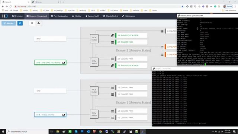Viewport: 238px width, 134px height.
Task: Open the Falcon_II bookmark folder
Action: [x=34, y=10]
